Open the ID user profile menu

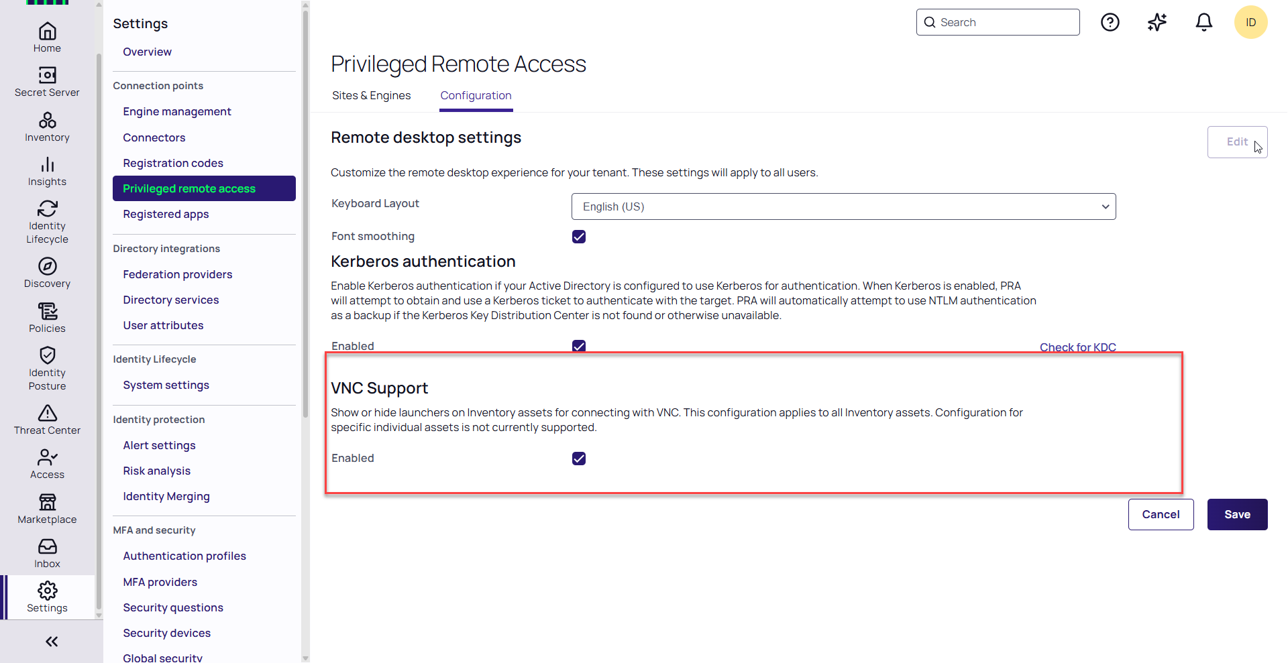click(1250, 23)
